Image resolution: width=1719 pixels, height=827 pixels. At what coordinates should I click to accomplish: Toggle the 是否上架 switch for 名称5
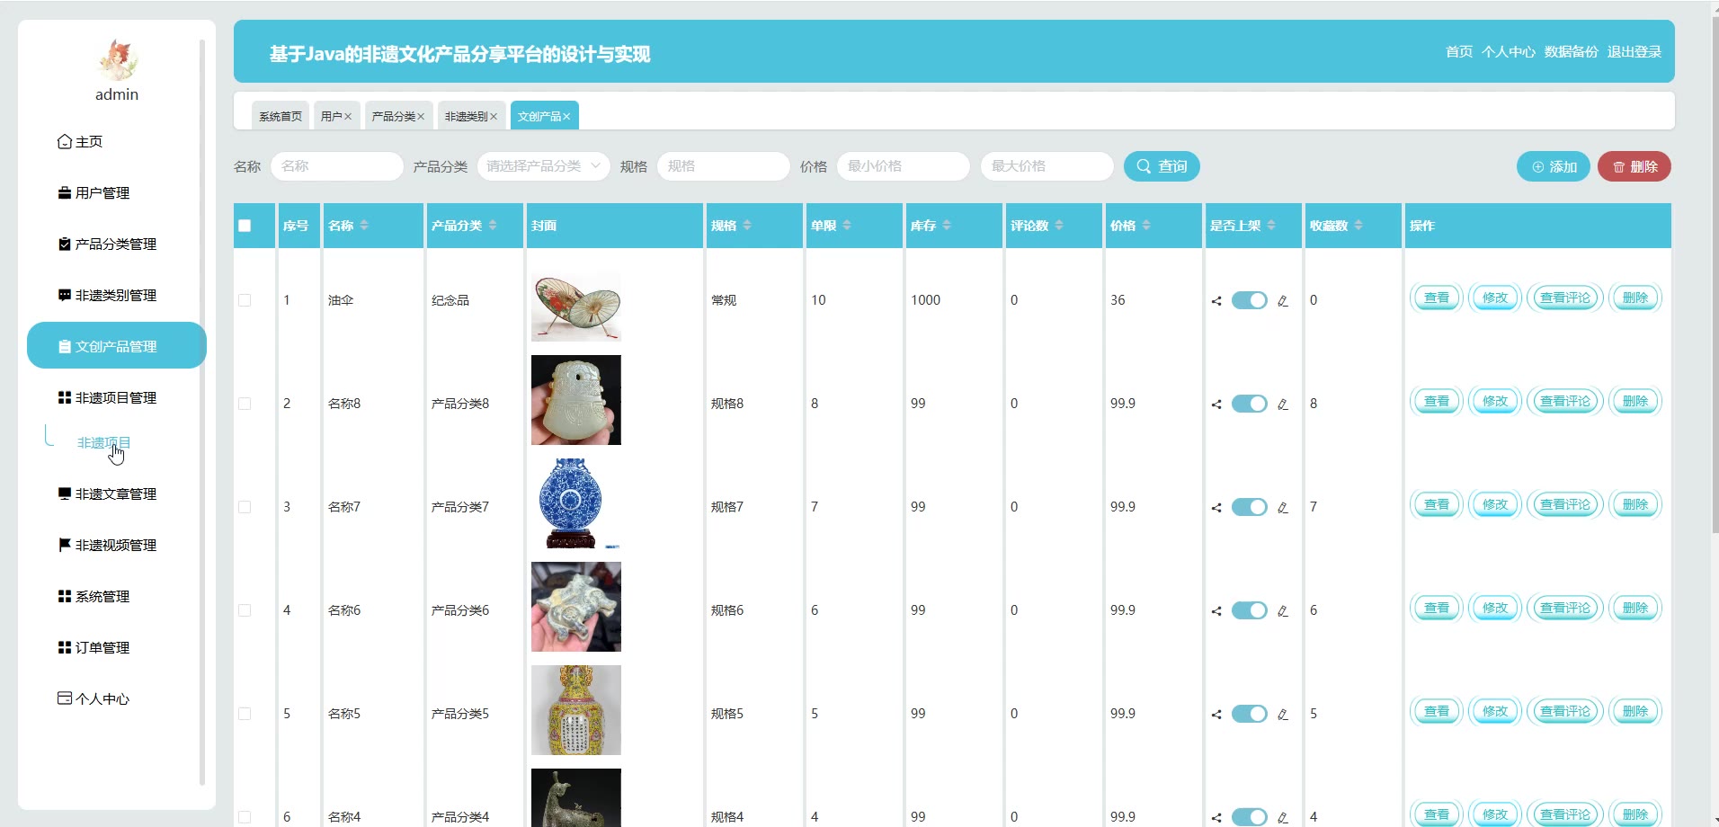[1249, 714]
